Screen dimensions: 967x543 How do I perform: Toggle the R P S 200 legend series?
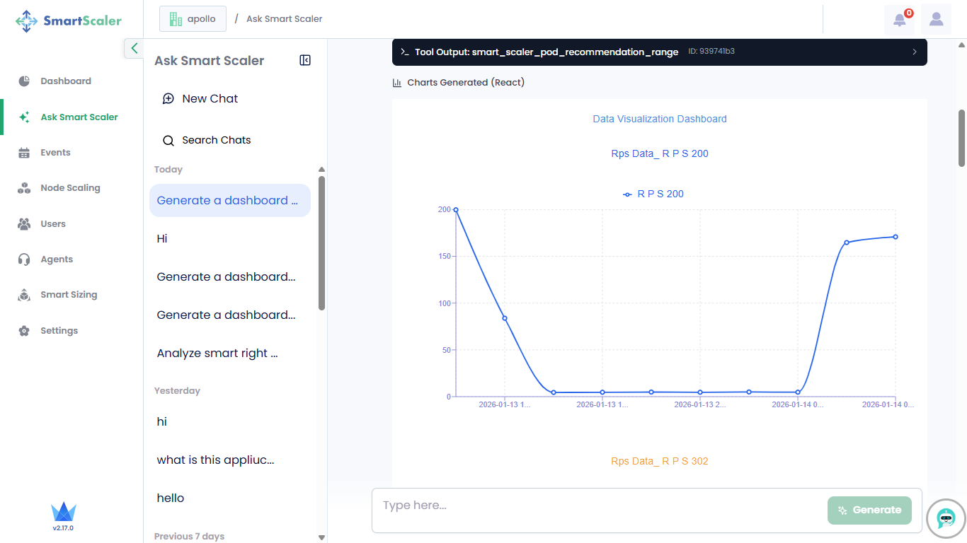tap(653, 194)
